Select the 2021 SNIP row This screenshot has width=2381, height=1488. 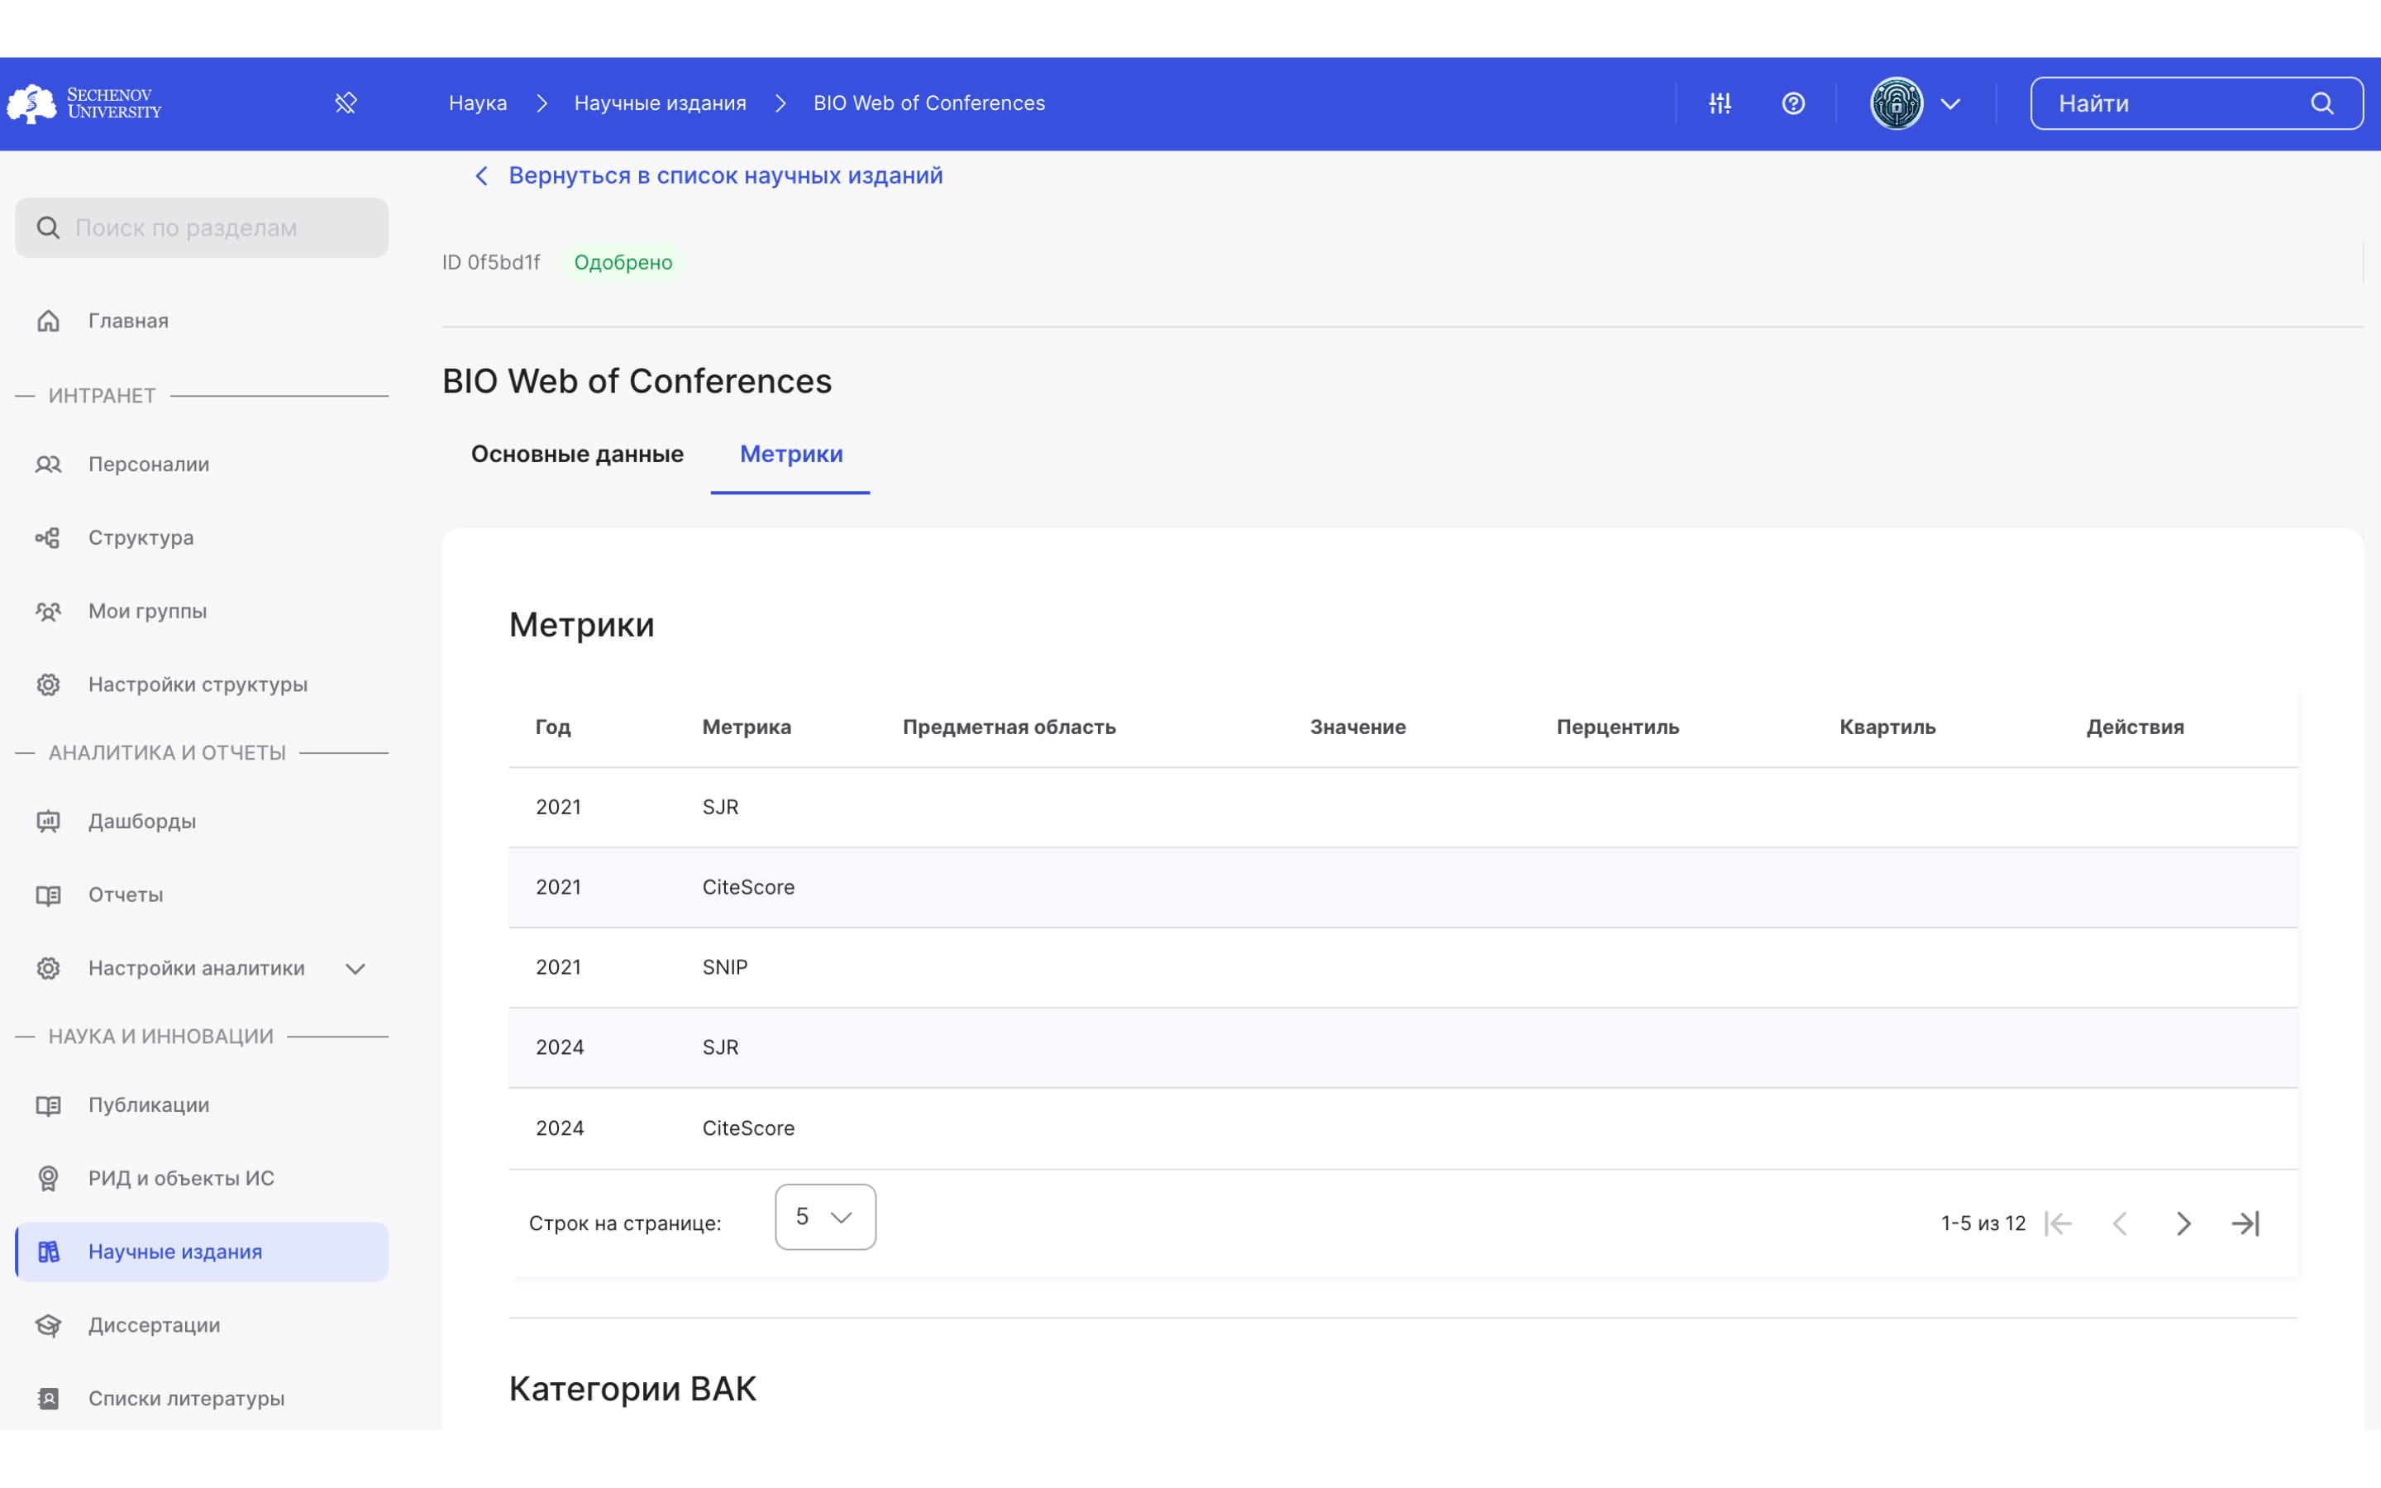click(x=1403, y=967)
